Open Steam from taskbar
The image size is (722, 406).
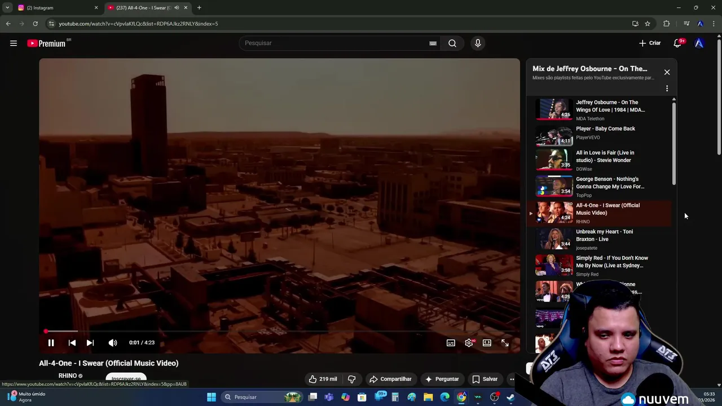point(510,397)
